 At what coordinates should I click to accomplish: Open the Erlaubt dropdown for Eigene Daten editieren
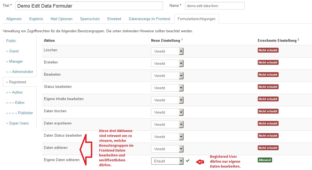click(x=167, y=161)
